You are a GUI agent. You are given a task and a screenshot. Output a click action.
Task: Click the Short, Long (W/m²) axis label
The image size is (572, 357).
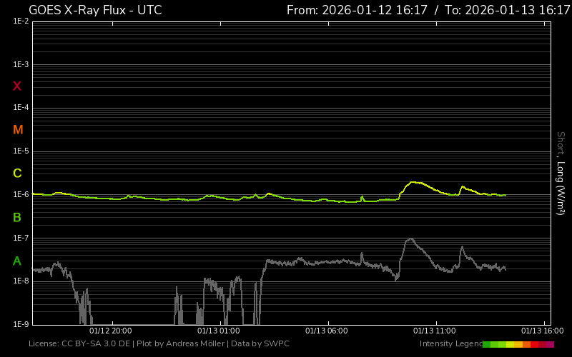click(561, 172)
